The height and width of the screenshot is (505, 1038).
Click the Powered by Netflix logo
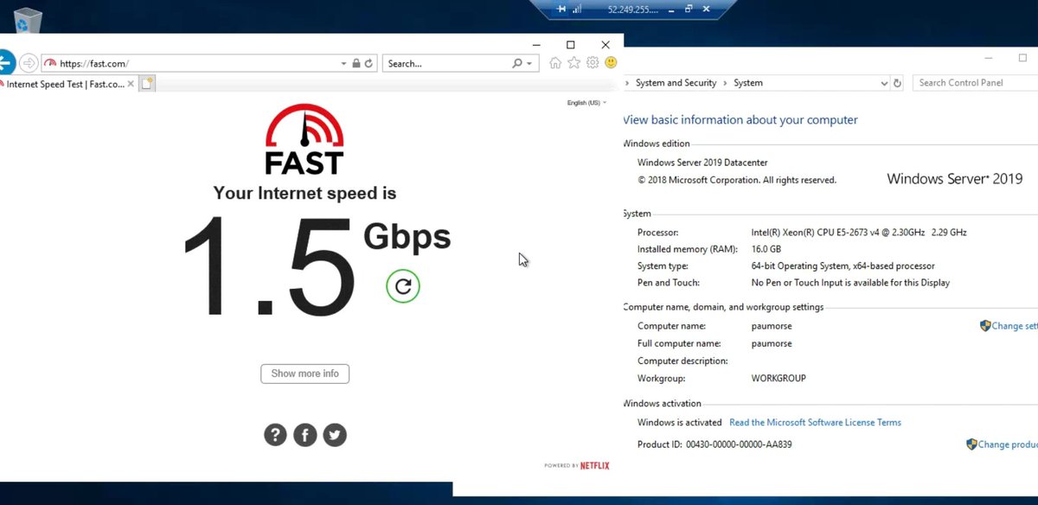coord(577,465)
